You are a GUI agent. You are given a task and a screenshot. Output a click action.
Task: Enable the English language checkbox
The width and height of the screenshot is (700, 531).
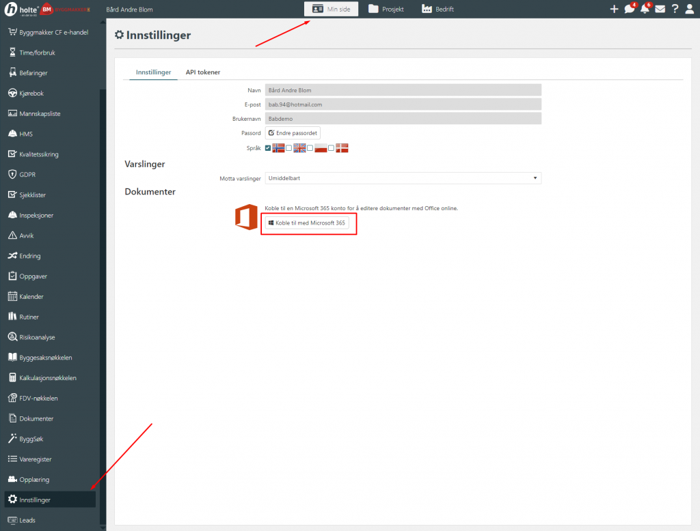coord(289,148)
